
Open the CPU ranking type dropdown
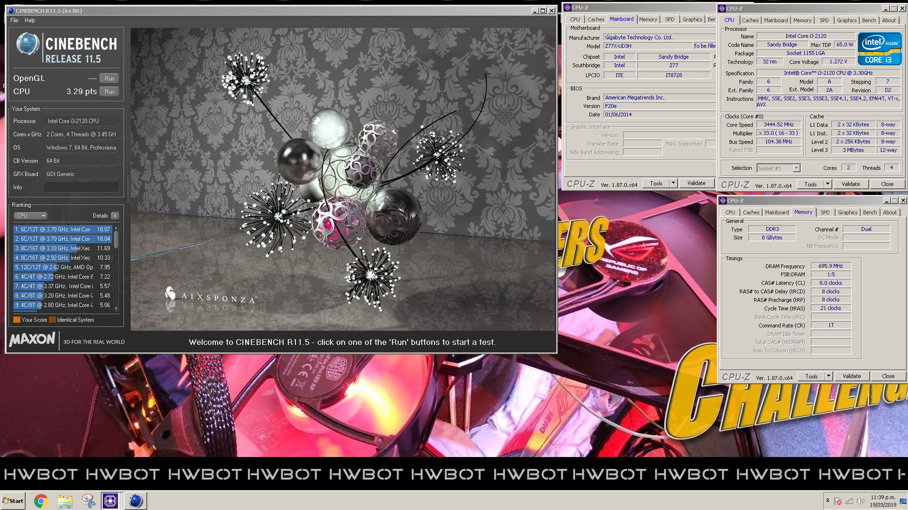click(x=30, y=216)
